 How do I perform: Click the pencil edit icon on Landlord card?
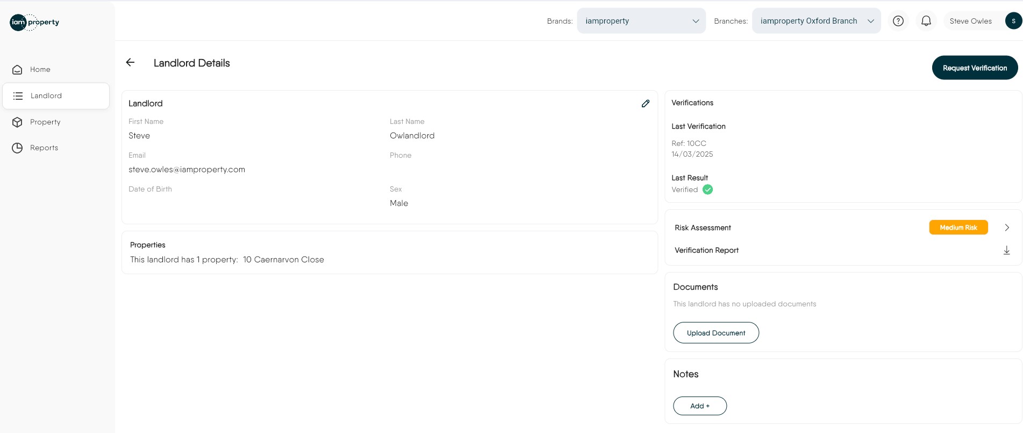[x=646, y=104]
